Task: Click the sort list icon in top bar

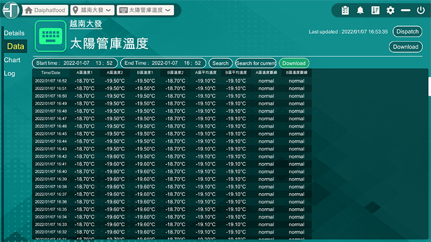Action: (x=376, y=10)
